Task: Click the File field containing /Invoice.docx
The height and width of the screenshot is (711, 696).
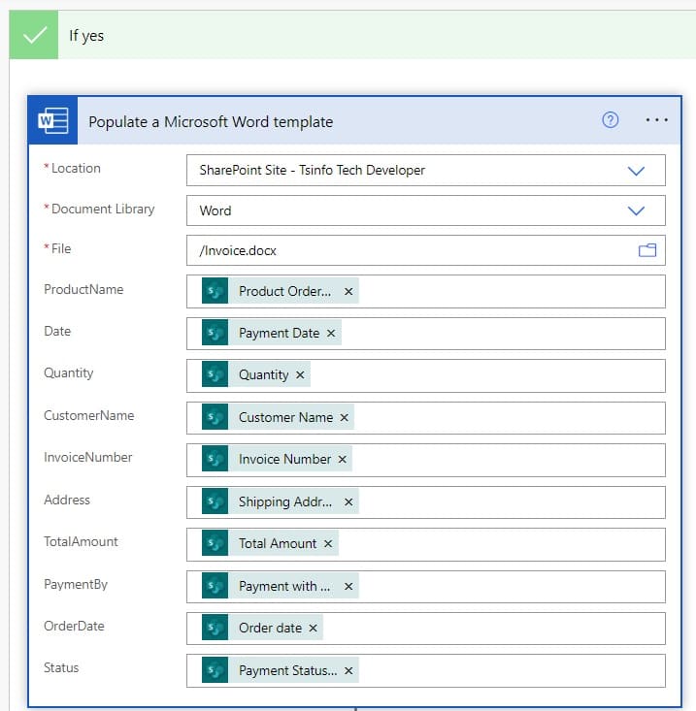Action: pos(425,250)
